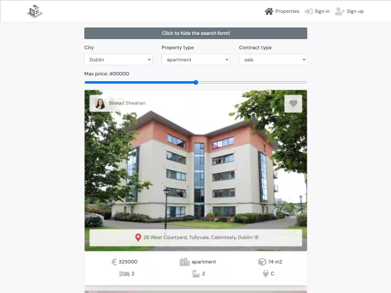Click the energy rating plug icon
The image size is (391, 293).
click(265, 274)
